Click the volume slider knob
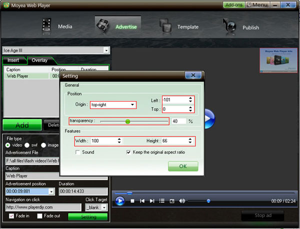The width and height of the screenshot is (300, 229). pyautogui.click(x=208, y=201)
